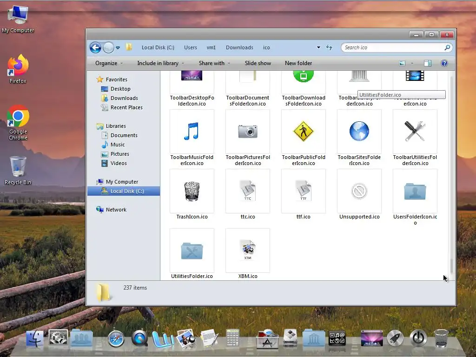Click the power button dock icon
476x357 pixels.
point(418,338)
